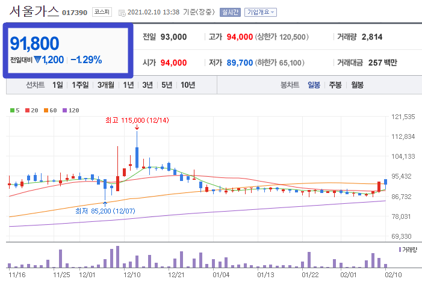Screen dimensions: 422x285
Task: Click the 선차트 label
Action: click(x=36, y=85)
